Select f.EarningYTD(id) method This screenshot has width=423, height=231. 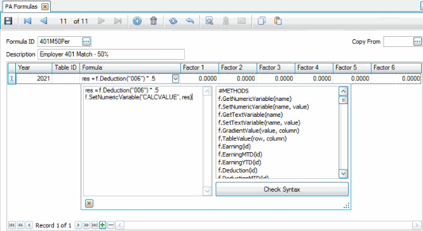(239, 162)
